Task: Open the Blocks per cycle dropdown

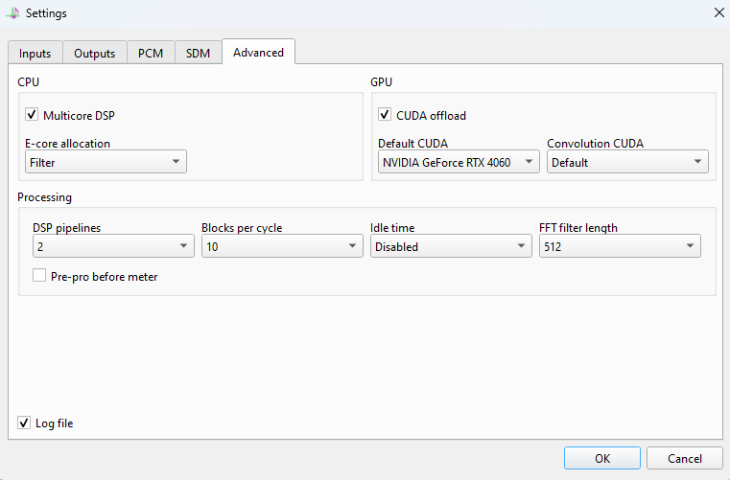Action: coord(282,246)
